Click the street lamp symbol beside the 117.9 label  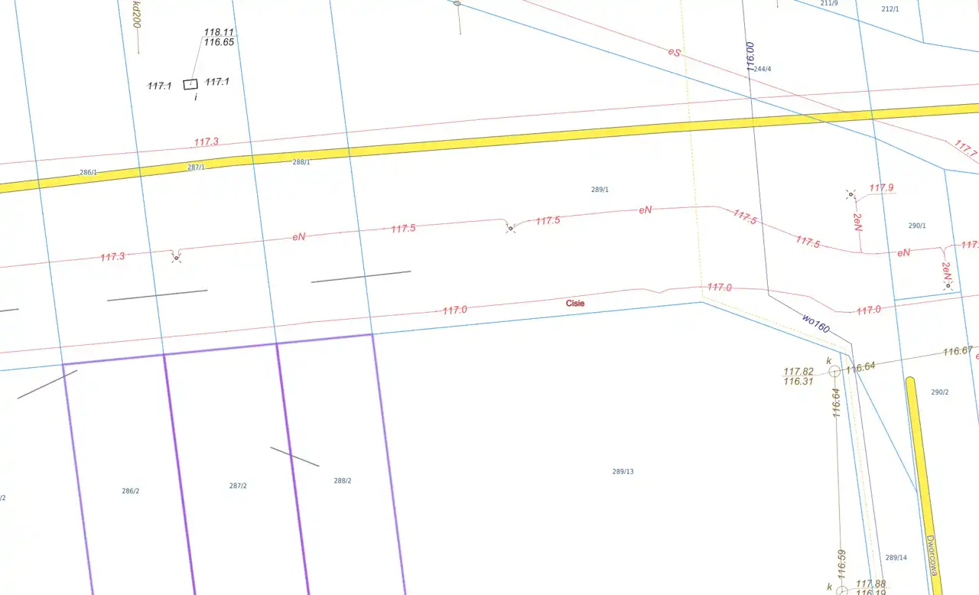click(x=850, y=194)
